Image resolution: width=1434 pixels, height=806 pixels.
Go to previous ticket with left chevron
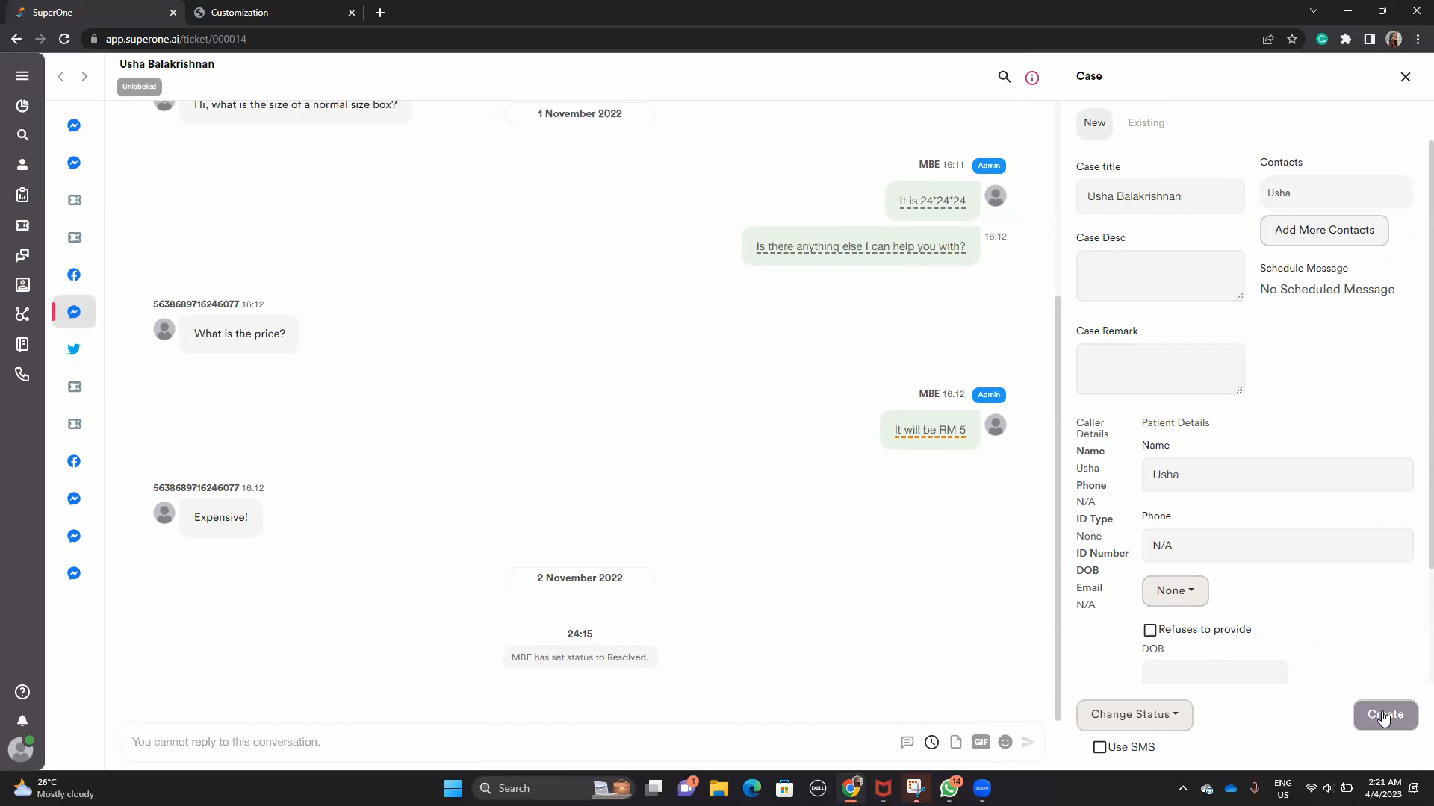click(60, 76)
